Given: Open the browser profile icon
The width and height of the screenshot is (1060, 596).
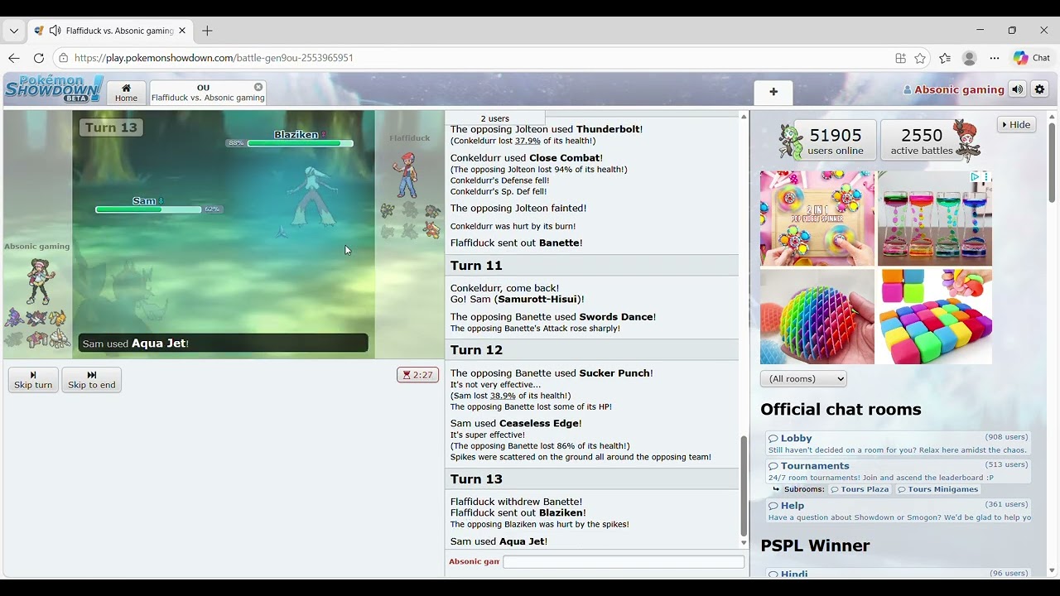Looking at the screenshot, I should pyautogui.click(x=970, y=58).
